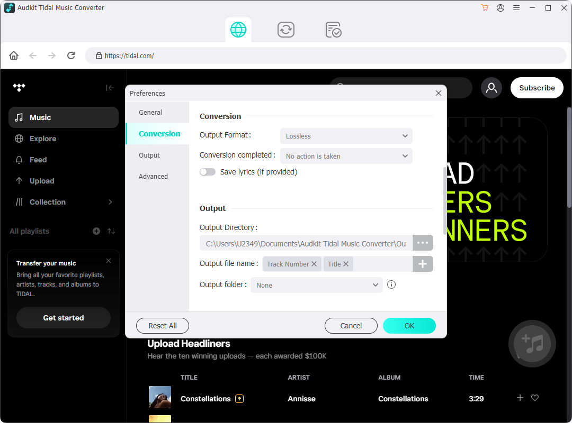Click the TIDAL logo in sidebar

(x=19, y=87)
